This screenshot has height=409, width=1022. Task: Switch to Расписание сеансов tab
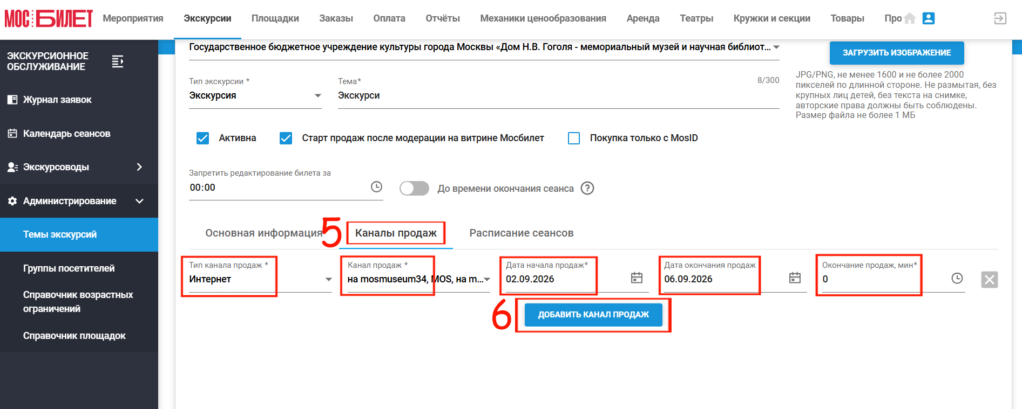(x=522, y=233)
